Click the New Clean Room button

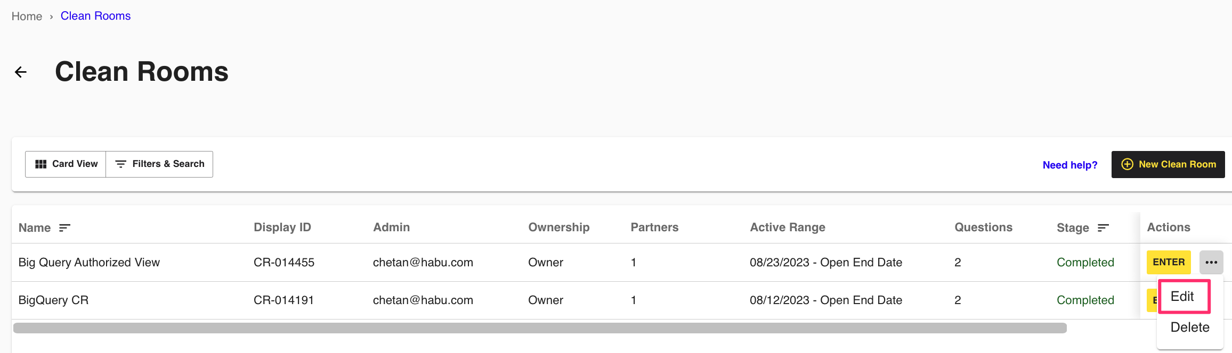point(1168,165)
